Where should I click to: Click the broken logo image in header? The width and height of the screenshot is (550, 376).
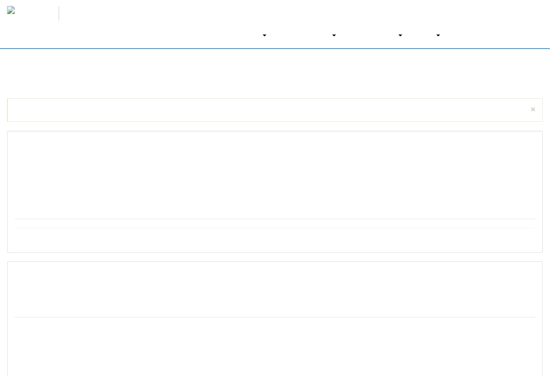(x=11, y=10)
